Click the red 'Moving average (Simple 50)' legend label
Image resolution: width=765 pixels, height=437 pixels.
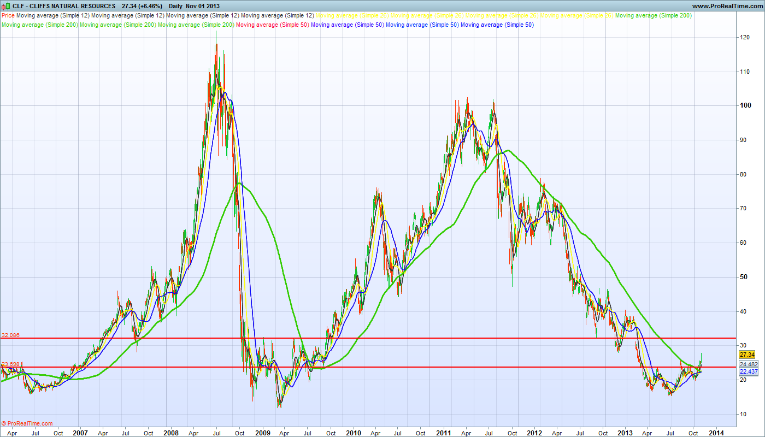pyautogui.click(x=273, y=25)
